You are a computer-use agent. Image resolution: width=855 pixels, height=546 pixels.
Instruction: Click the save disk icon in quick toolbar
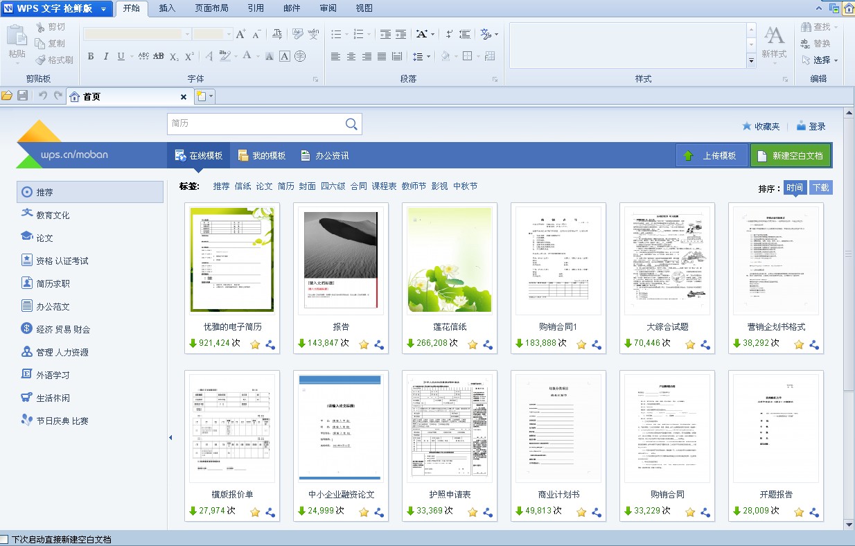point(22,96)
